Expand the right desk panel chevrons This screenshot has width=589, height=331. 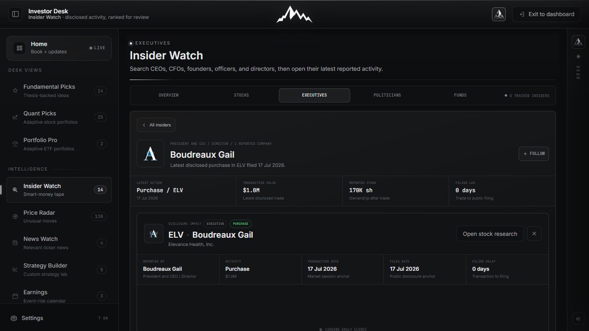click(578, 319)
